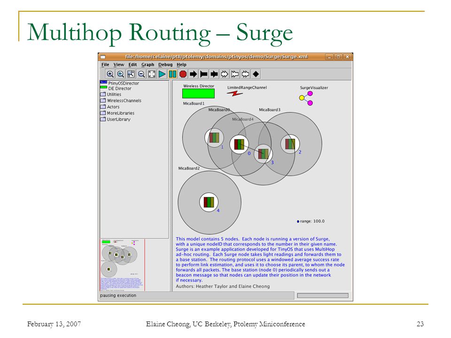Click the 'MicaBoard2' label text
Screen dimensions: 451x338
(189, 169)
